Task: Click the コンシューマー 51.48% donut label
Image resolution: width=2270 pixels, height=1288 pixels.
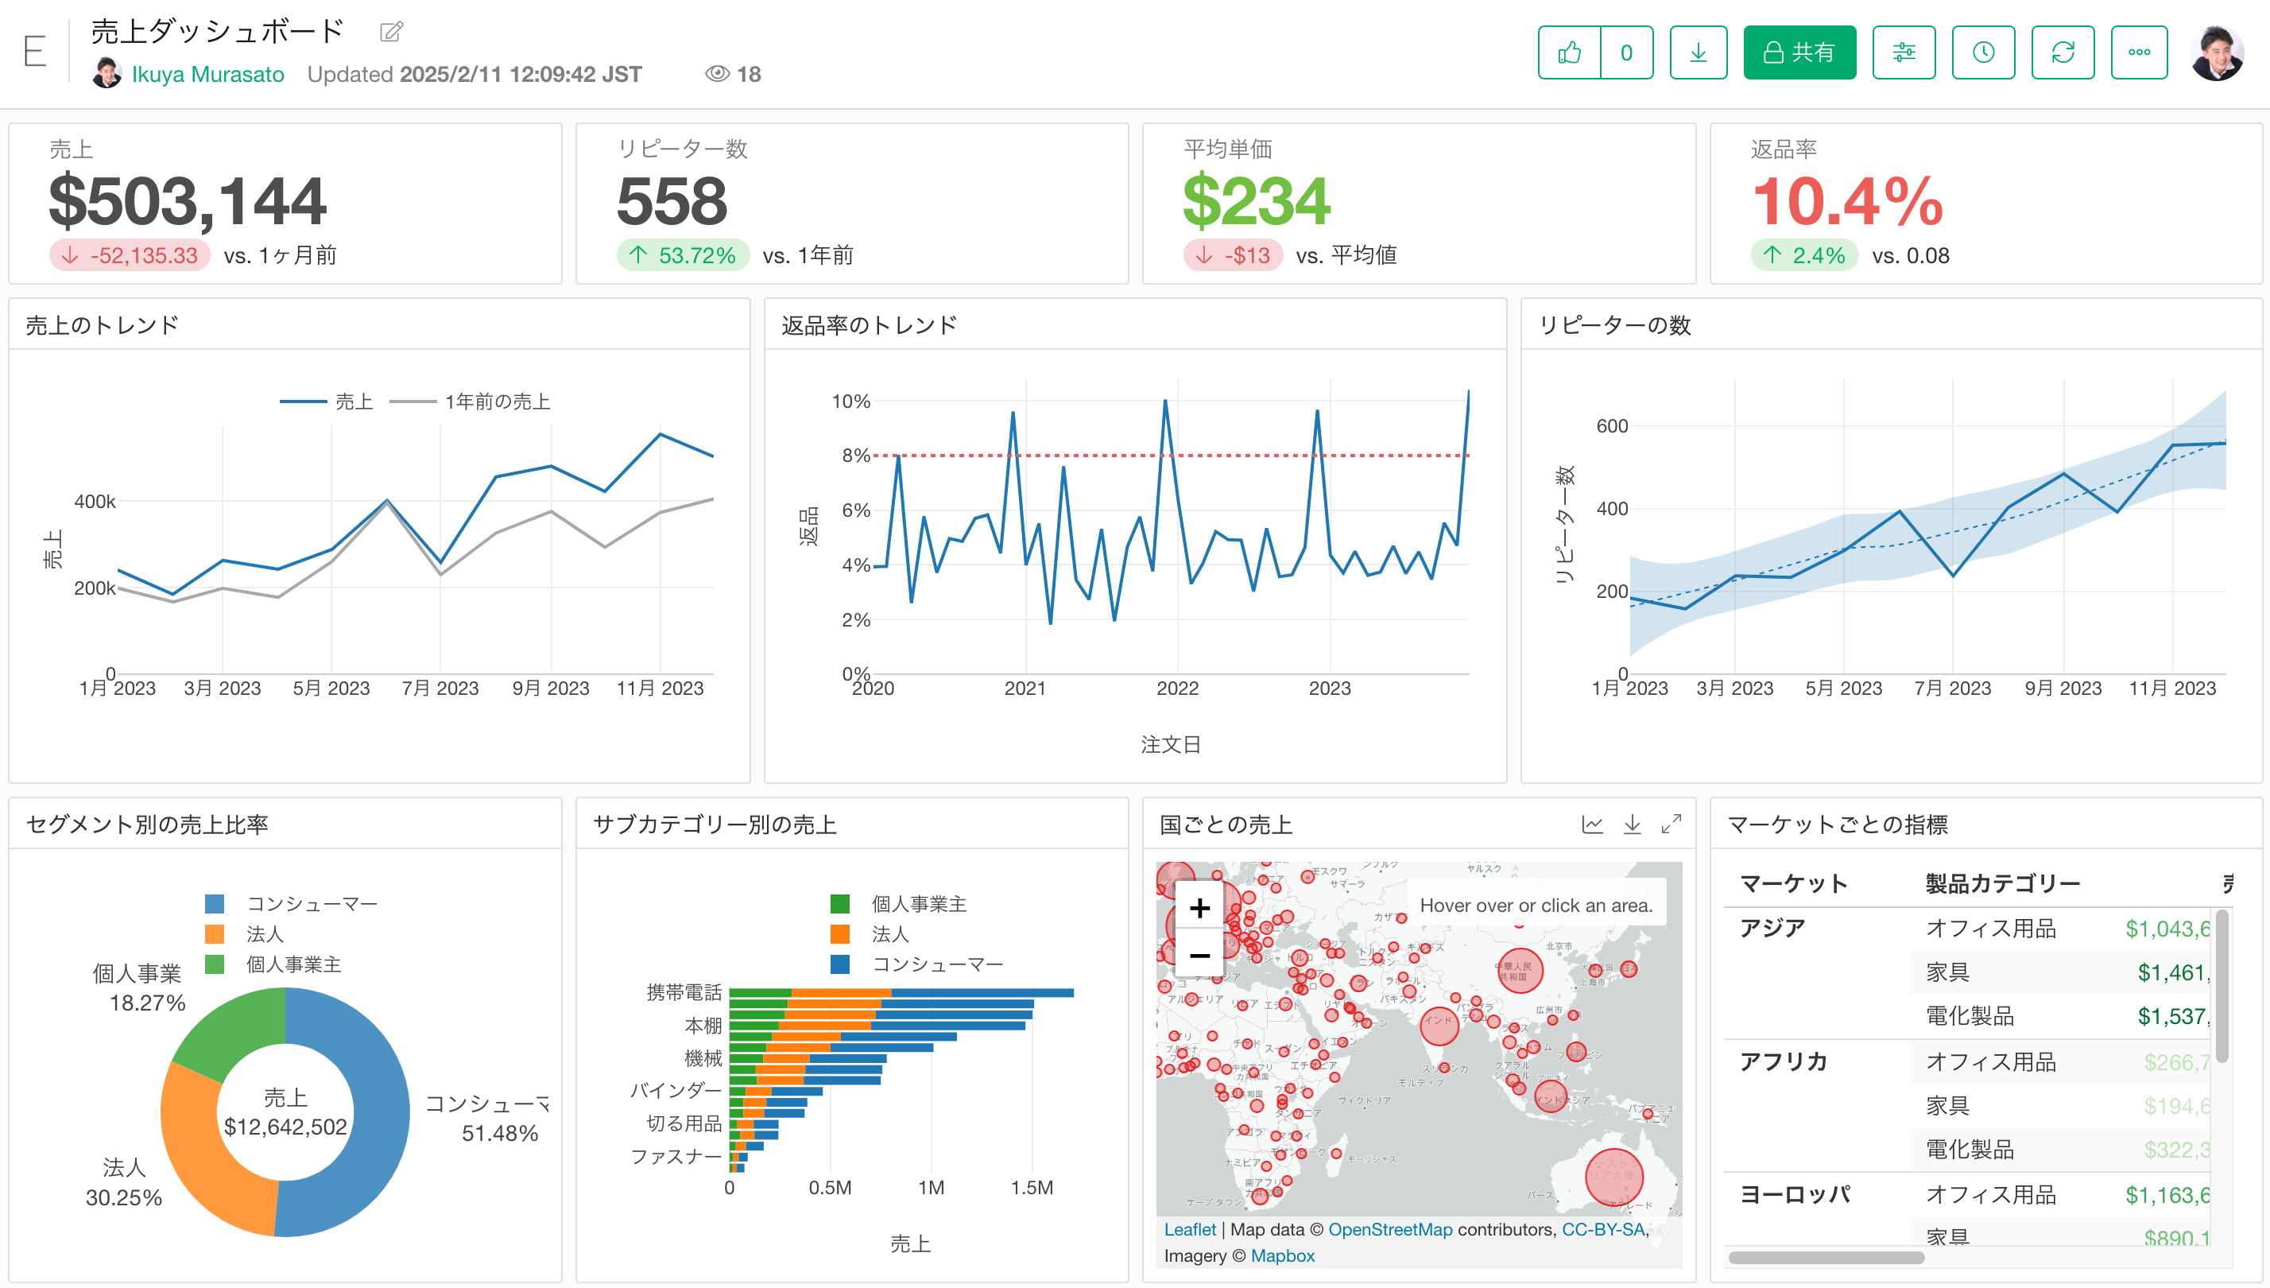Action: click(x=487, y=1118)
